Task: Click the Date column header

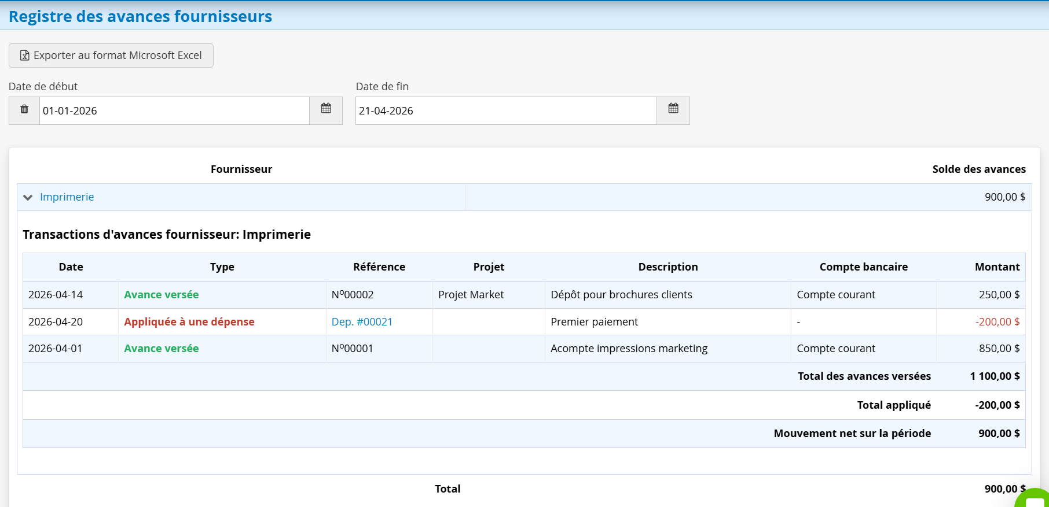Action: click(x=71, y=267)
